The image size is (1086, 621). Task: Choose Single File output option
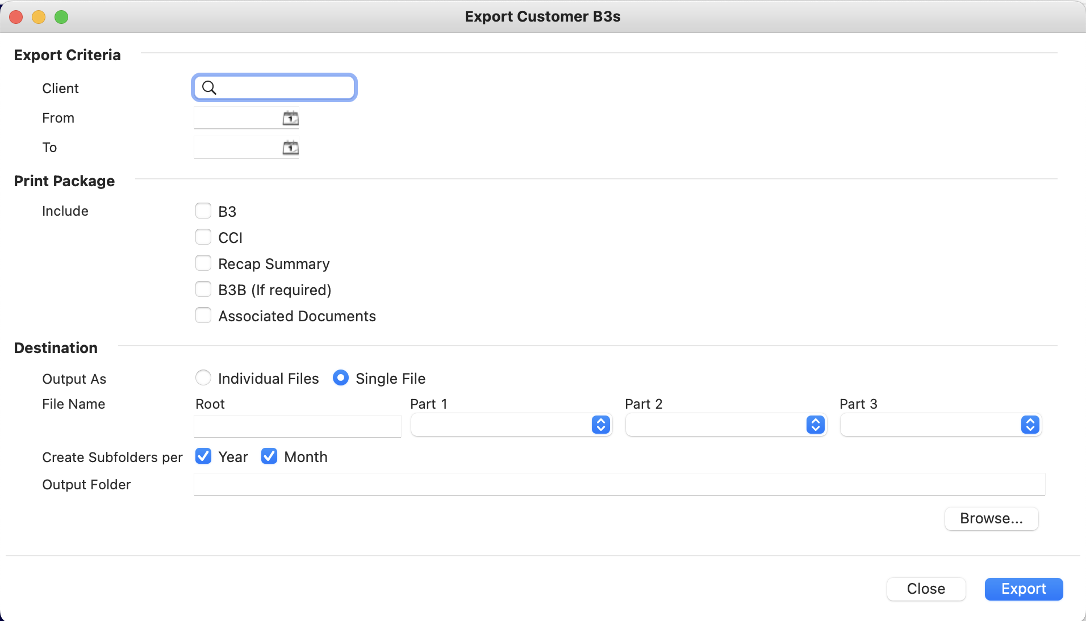pyautogui.click(x=341, y=378)
